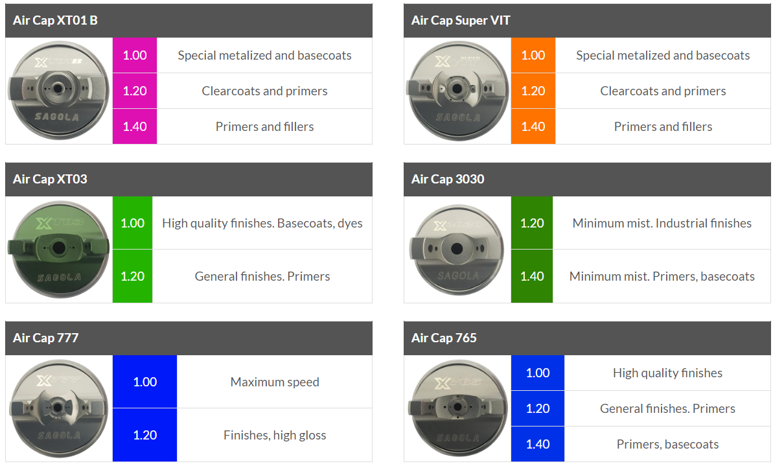
Task: Click the Air Cap Super VIT image
Action: tap(457, 91)
